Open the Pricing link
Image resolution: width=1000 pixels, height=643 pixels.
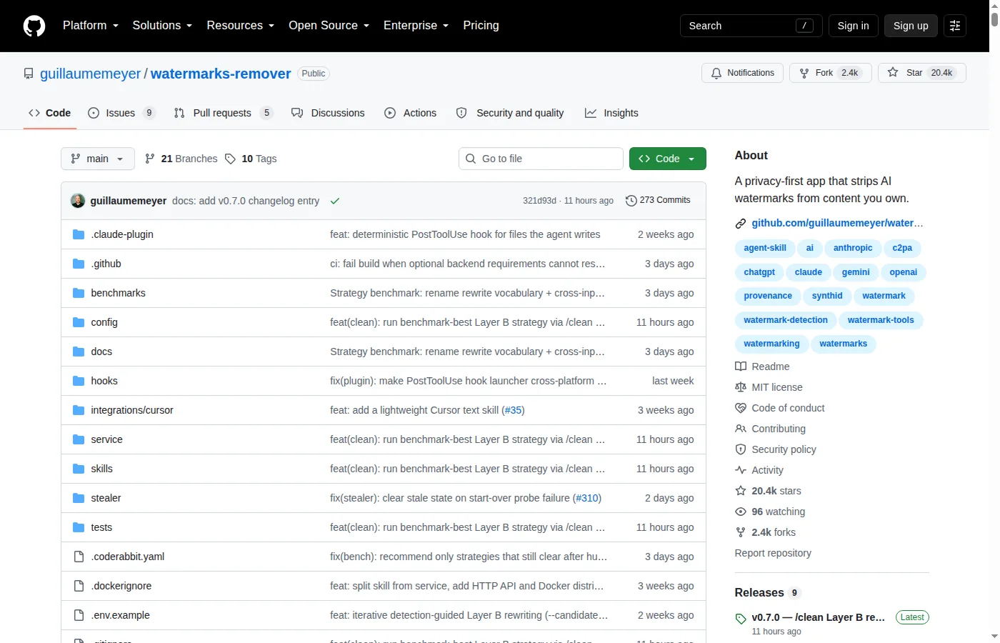coord(481,26)
